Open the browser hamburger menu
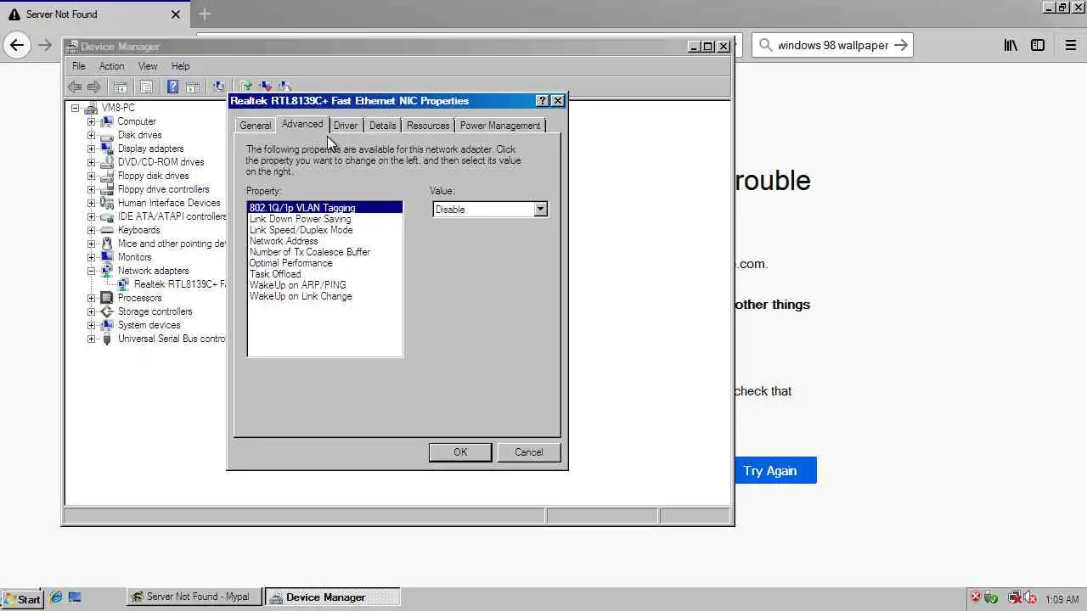 (x=1070, y=45)
